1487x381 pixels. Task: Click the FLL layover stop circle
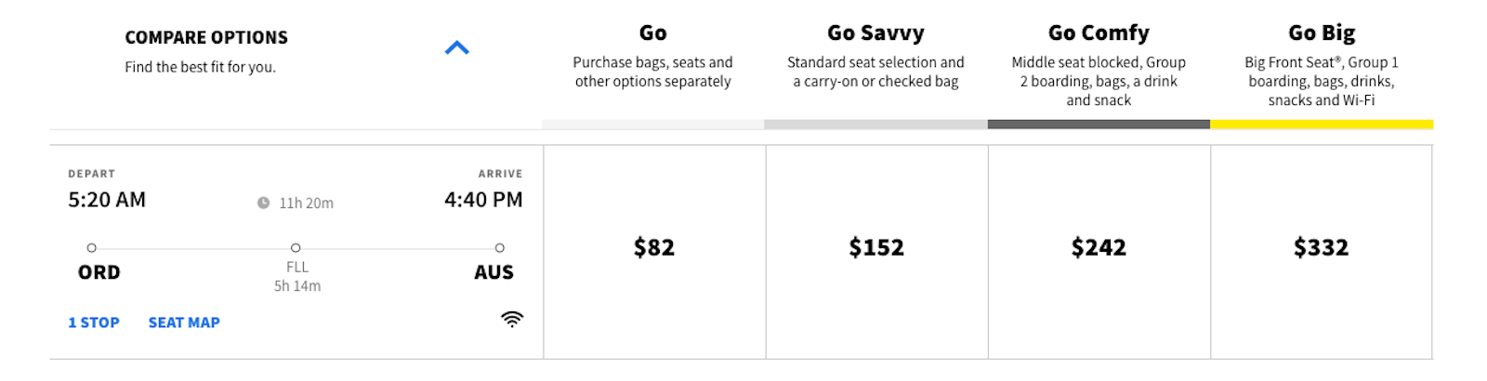tap(296, 248)
